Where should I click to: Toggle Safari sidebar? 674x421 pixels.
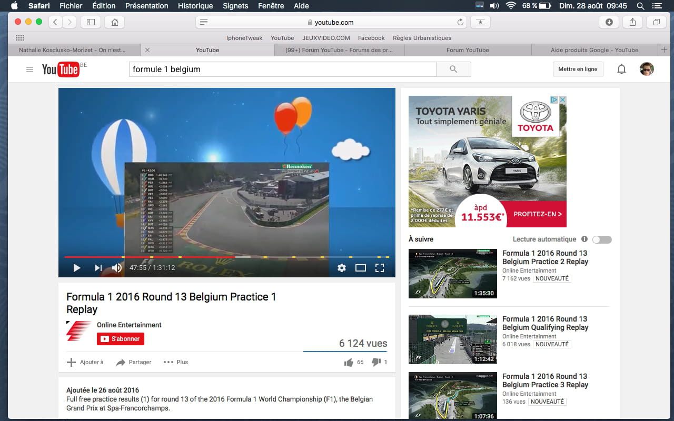pyautogui.click(x=91, y=22)
